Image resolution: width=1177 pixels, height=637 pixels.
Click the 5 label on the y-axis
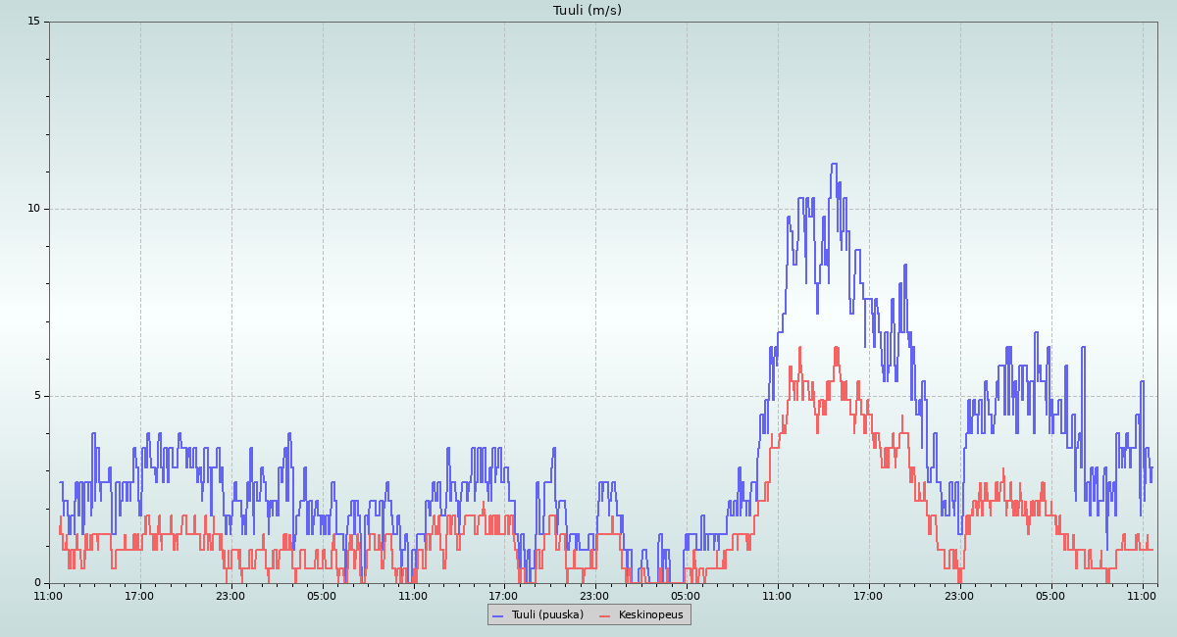tap(37, 396)
